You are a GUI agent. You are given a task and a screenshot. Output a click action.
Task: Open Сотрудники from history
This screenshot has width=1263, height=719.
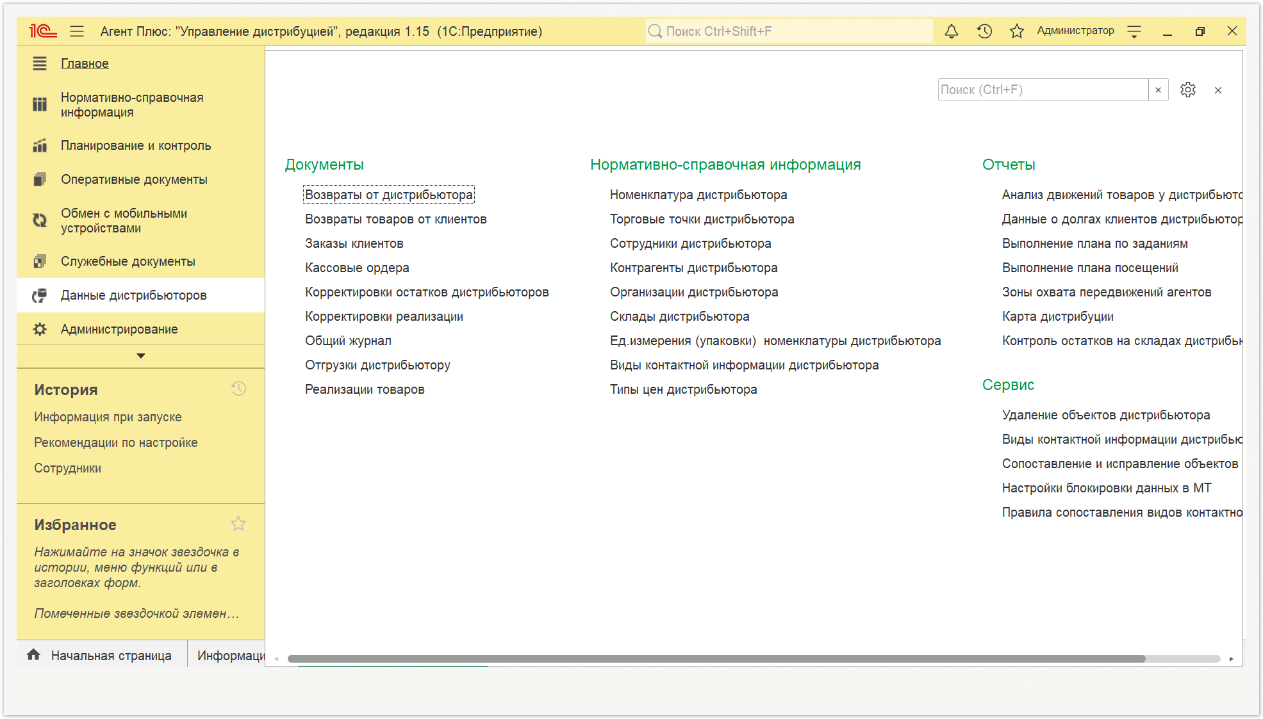tap(67, 468)
